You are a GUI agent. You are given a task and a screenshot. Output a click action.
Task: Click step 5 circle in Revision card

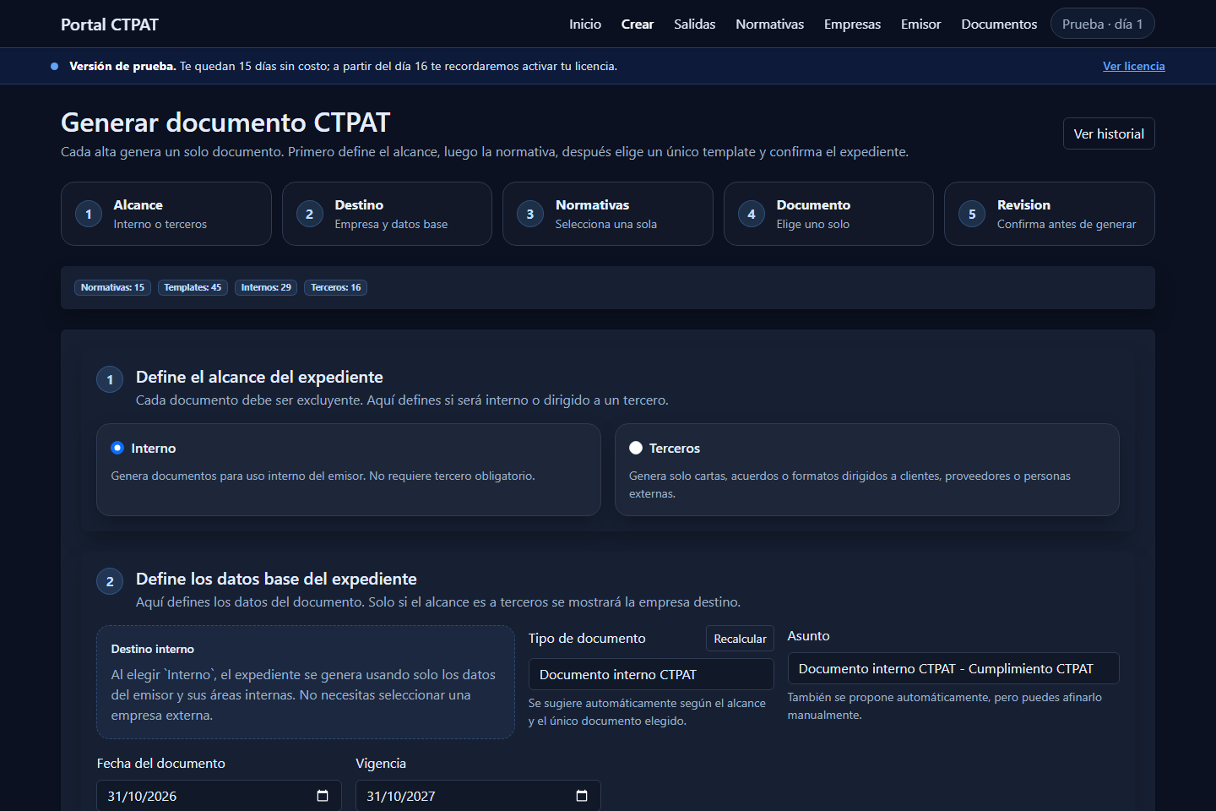[972, 214]
